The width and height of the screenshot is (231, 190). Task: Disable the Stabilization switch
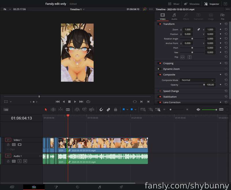[159, 97]
